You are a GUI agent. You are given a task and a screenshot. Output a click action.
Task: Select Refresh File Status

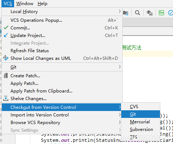tap(62, 51)
